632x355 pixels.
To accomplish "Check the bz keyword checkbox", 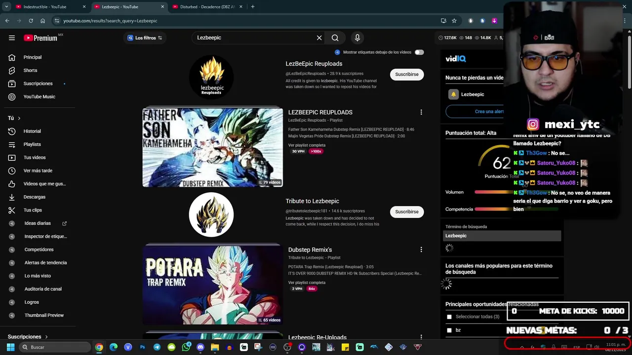I will 449,330.
